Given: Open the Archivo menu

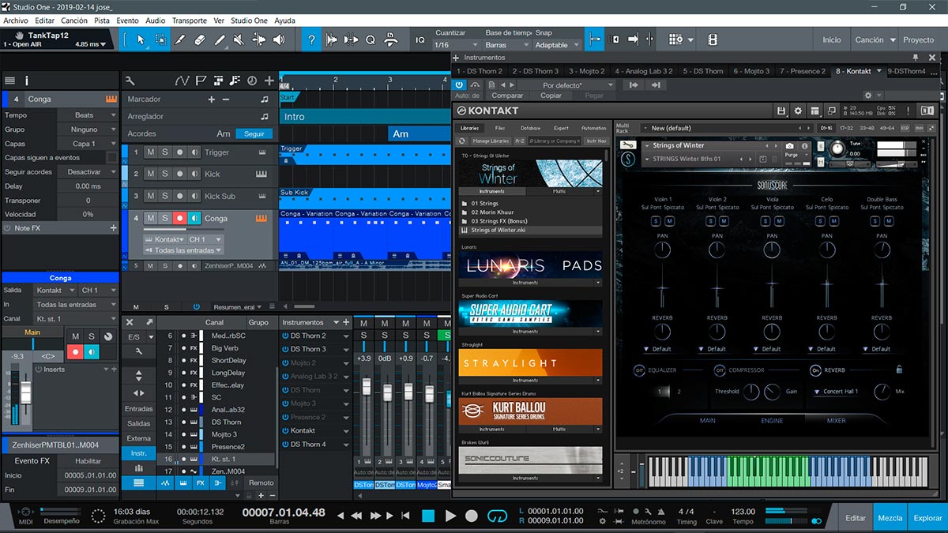Looking at the screenshot, I should (16, 20).
